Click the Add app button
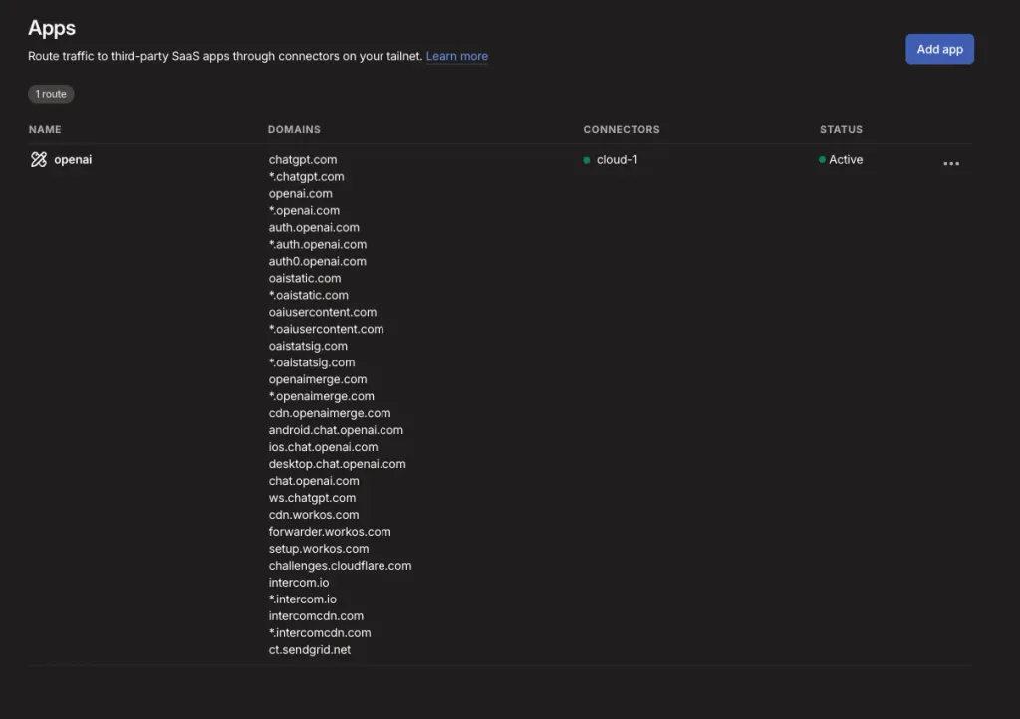This screenshot has width=1020, height=719. click(x=939, y=50)
